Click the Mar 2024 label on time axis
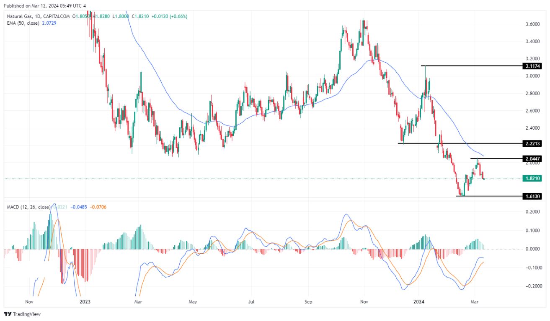This screenshot has height=321, width=550. pyautogui.click(x=476, y=301)
